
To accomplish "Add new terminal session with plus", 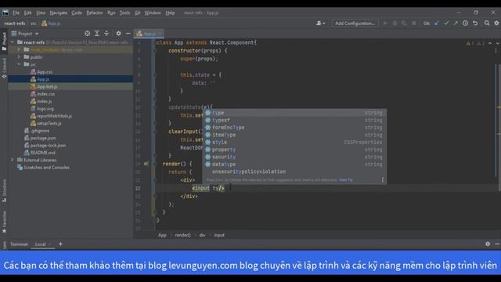I will [x=60, y=244].
